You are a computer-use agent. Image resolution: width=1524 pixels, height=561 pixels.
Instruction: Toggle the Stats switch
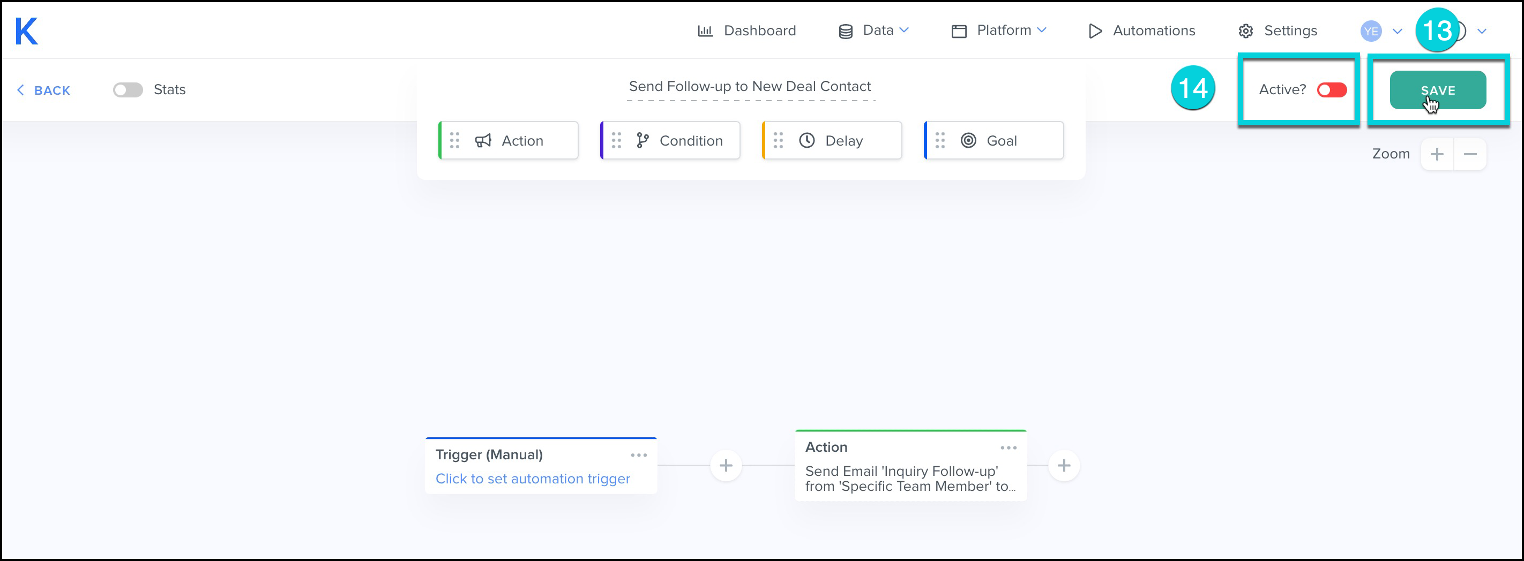pos(128,90)
